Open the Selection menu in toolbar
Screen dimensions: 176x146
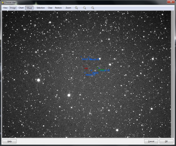41,8
